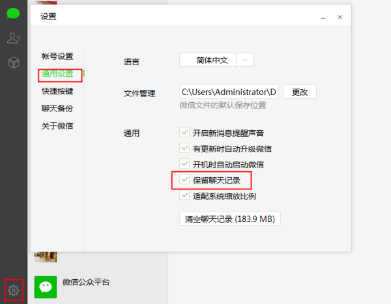The height and width of the screenshot is (304, 391).
Task: Toggle 开启新消息提醒声音 checkbox
Action: pos(184,132)
